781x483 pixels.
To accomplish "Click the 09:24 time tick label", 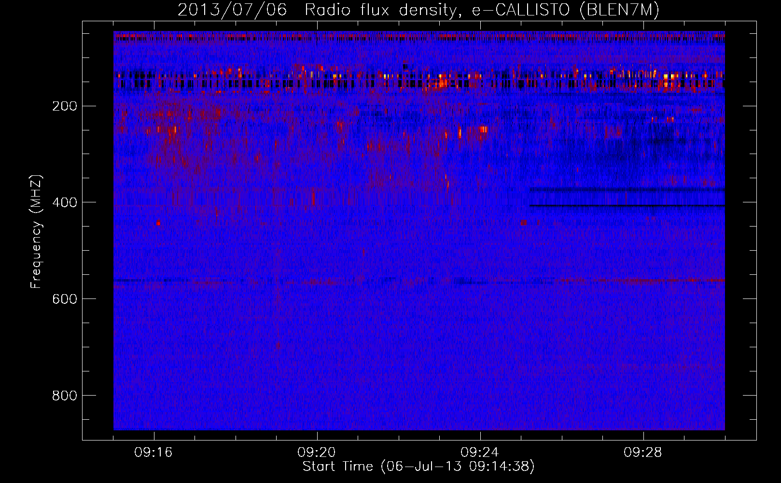I will point(480,453).
